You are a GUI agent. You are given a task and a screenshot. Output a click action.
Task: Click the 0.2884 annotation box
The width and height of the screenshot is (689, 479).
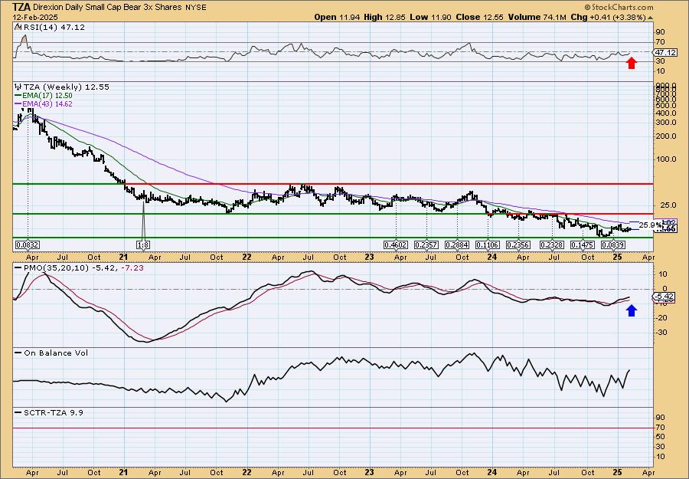pos(457,244)
